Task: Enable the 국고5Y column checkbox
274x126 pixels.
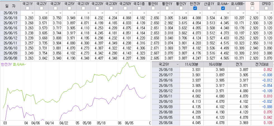Action: click(69, 8)
